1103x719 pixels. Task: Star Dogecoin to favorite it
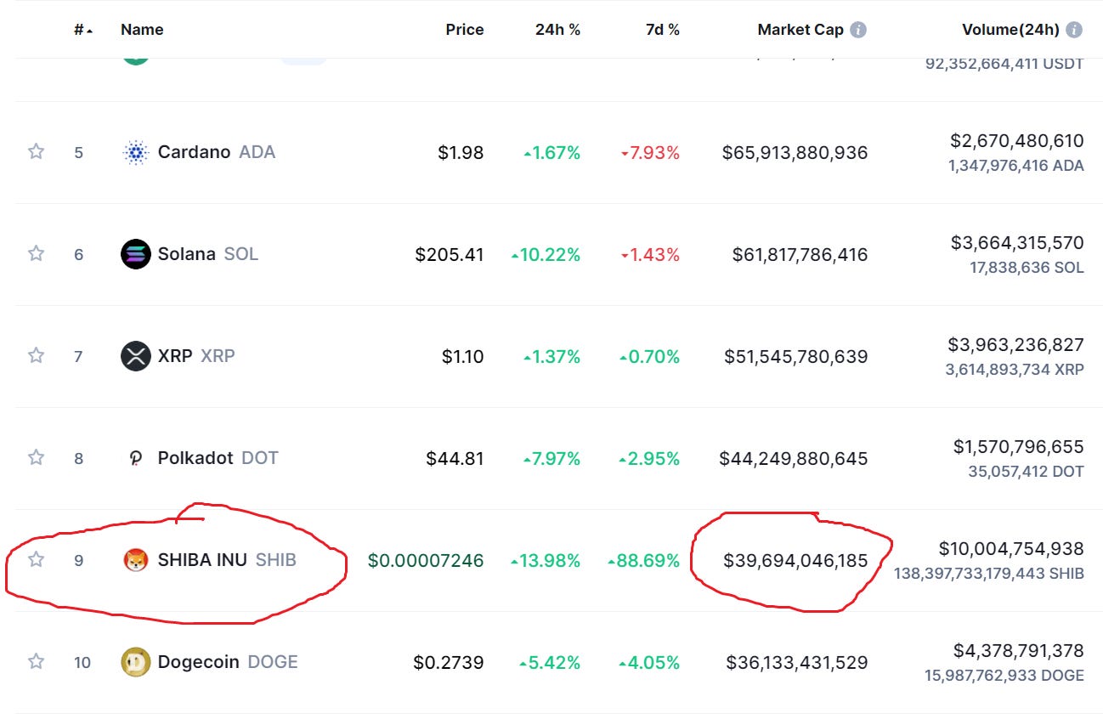tap(36, 662)
